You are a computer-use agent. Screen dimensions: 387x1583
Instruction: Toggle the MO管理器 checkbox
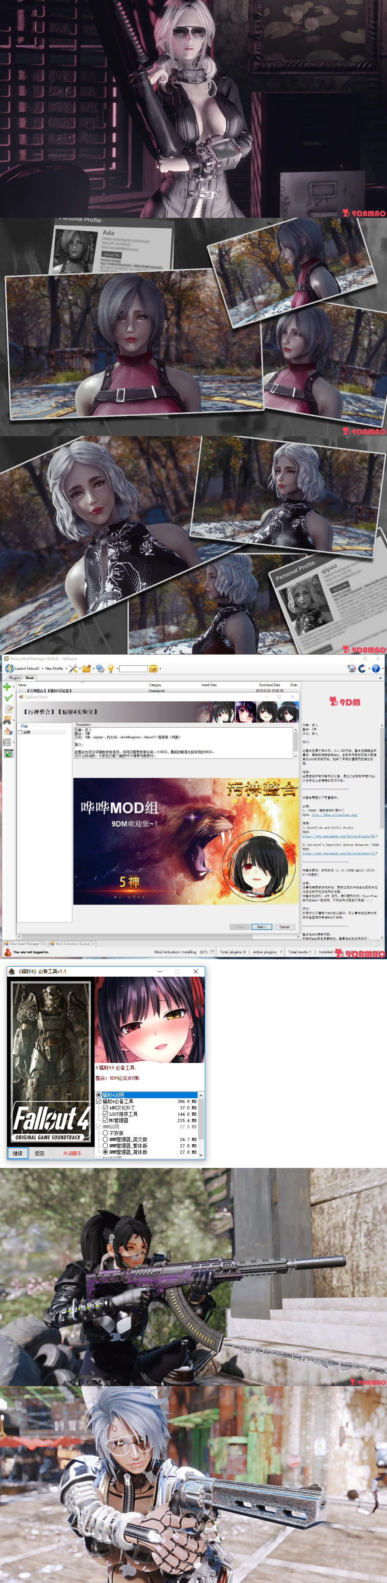[106, 1120]
